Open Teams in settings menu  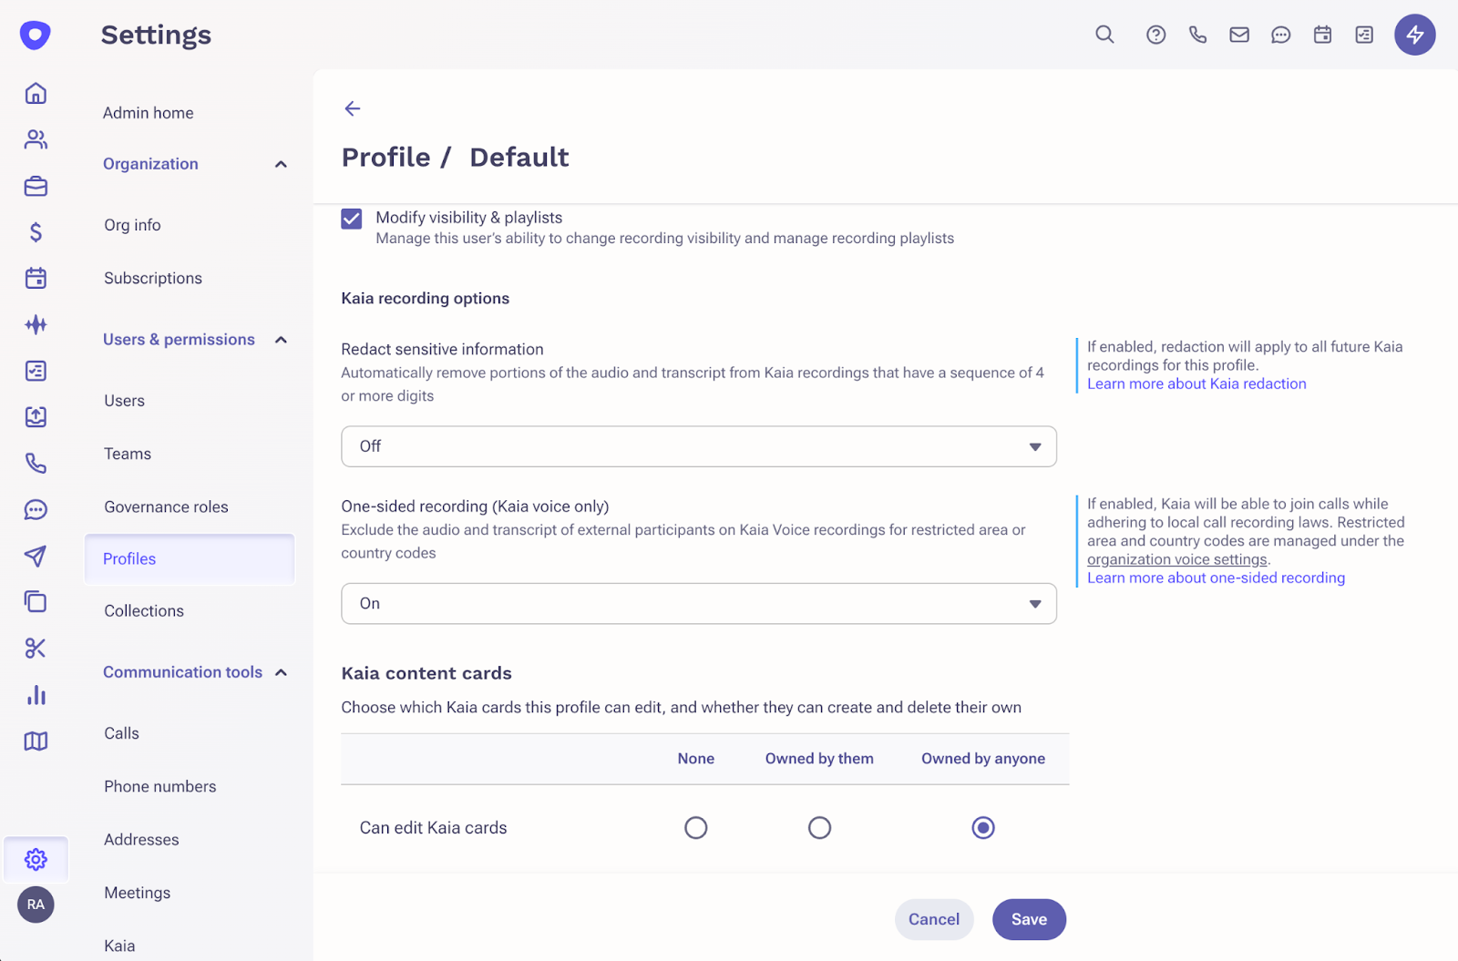(x=128, y=454)
